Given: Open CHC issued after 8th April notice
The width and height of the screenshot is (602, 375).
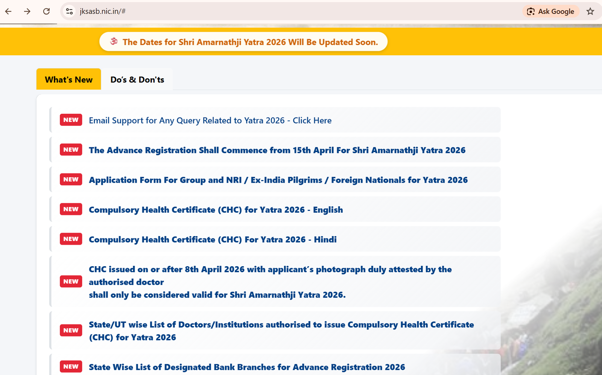Looking at the screenshot, I should 270,270.
